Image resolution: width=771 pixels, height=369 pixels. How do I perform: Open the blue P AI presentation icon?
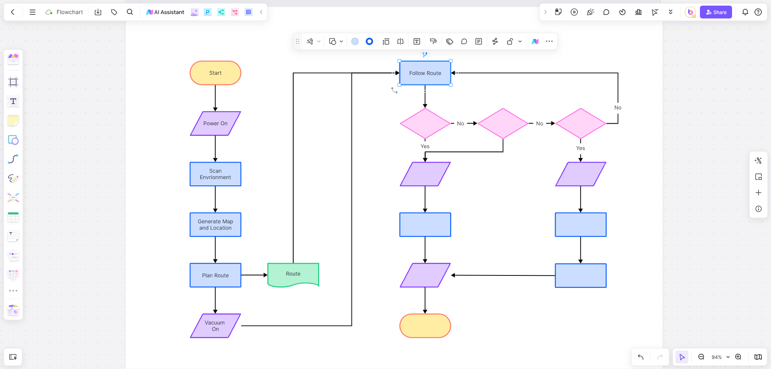pos(208,12)
